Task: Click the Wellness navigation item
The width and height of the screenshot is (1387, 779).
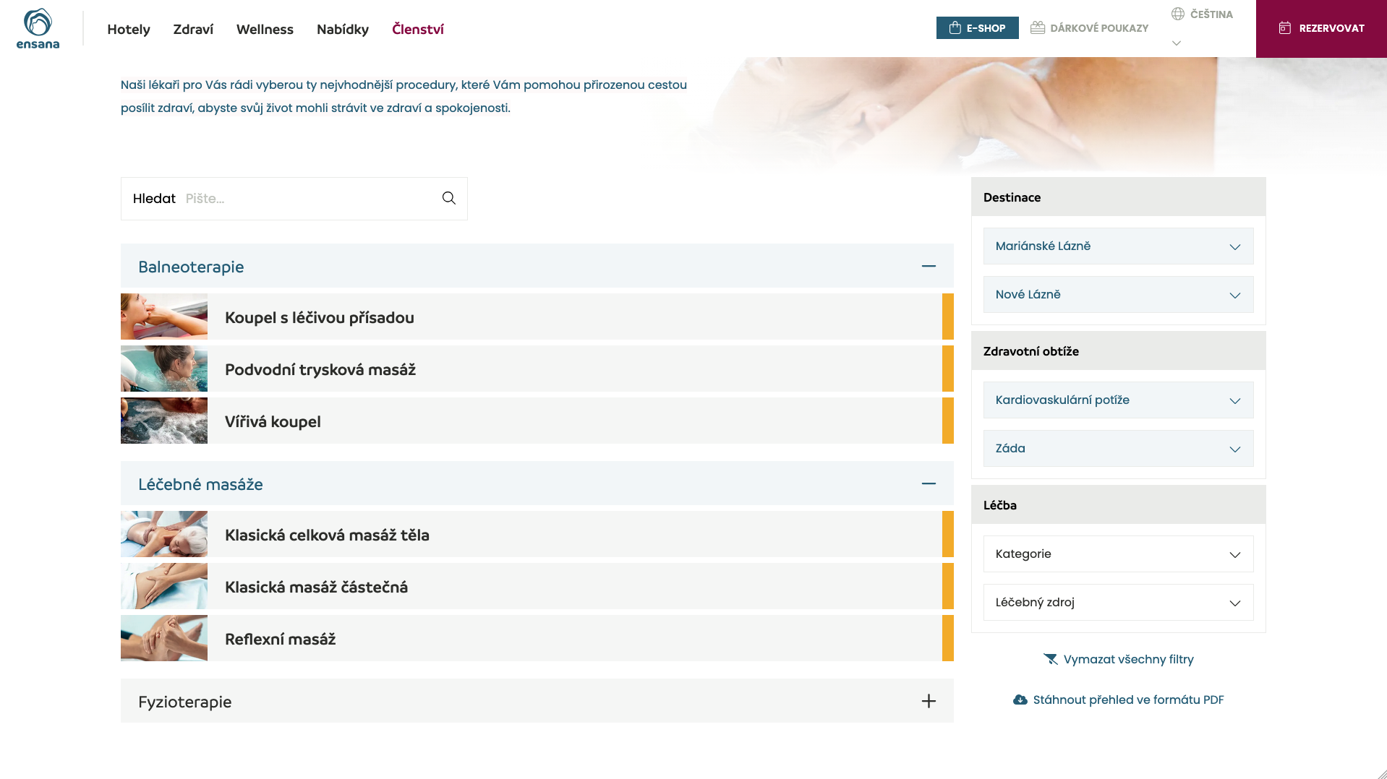Action: click(265, 29)
